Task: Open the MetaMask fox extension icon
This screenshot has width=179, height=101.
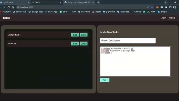Action: 157,7
